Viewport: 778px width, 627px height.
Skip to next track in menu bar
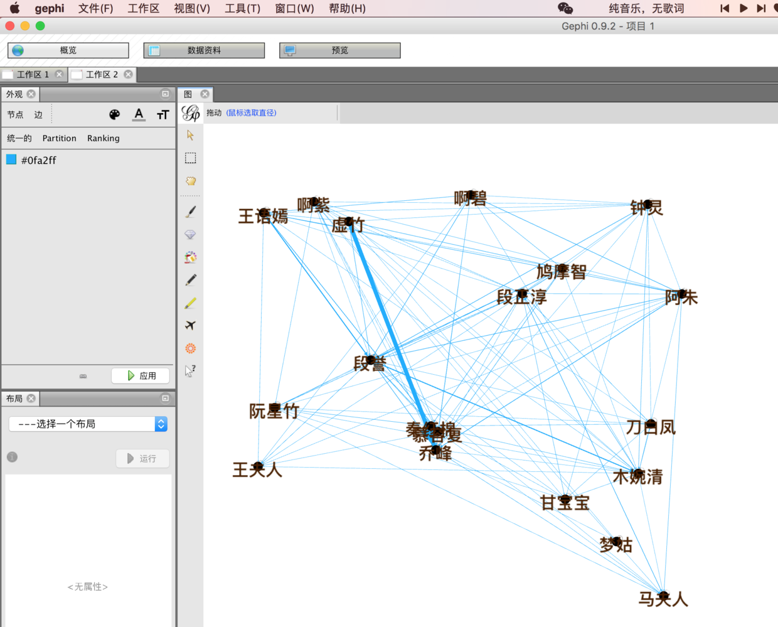tap(761, 8)
